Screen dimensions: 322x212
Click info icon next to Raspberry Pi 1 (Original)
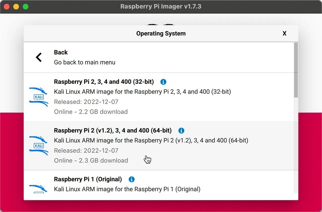point(131,179)
